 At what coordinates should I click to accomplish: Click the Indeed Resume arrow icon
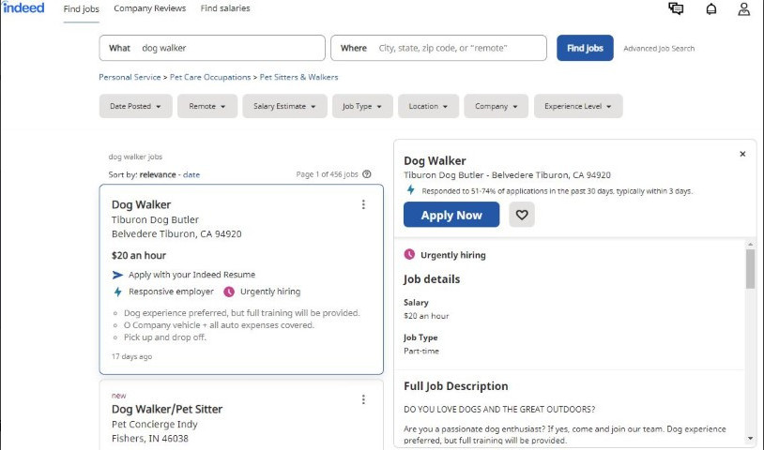point(117,275)
